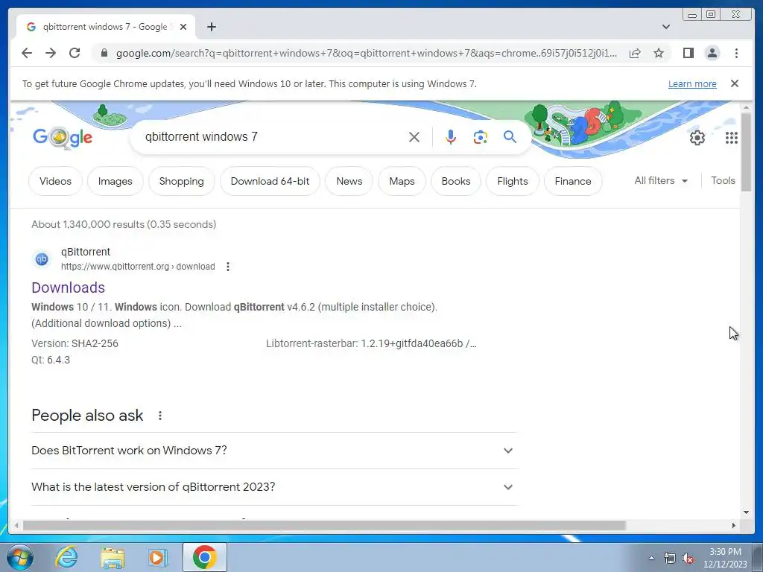Switch to Flights results
The height and width of the screenshot is (572, 763).
pos(513,181)
